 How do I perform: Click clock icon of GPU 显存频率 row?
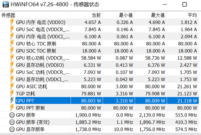pyautogui.click(x=12, y=129)
